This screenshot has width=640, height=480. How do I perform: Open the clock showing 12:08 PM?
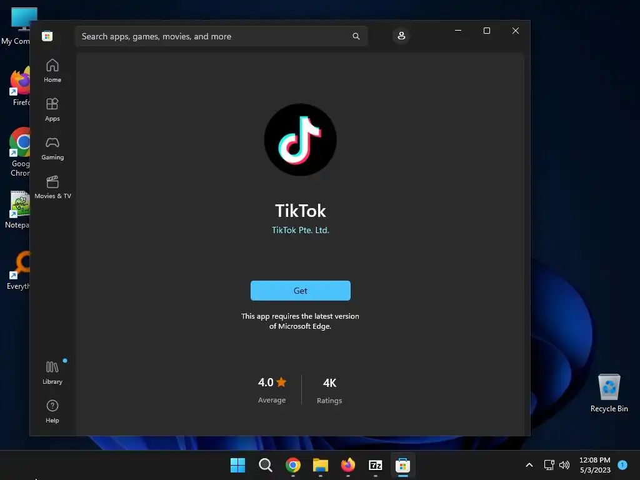[595, 465]
